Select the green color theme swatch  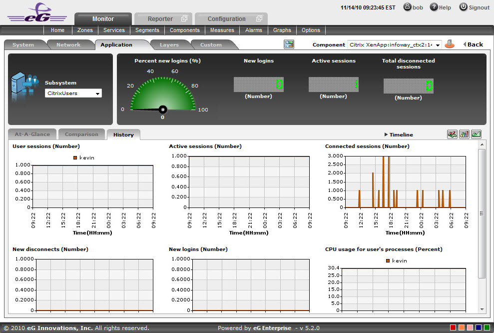487,327
